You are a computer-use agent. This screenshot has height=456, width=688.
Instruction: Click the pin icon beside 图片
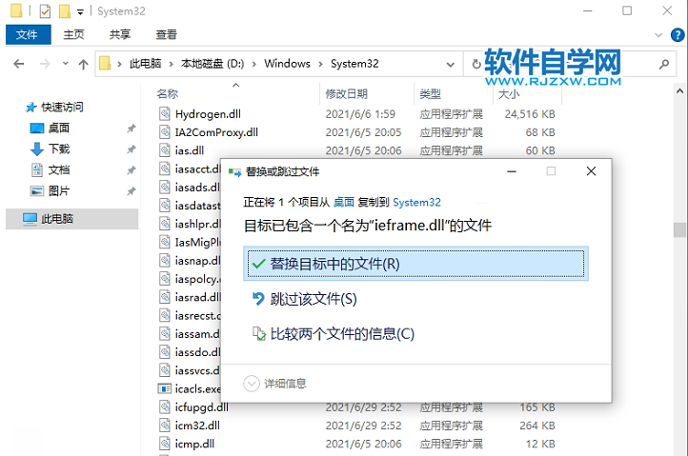point(132,191)
